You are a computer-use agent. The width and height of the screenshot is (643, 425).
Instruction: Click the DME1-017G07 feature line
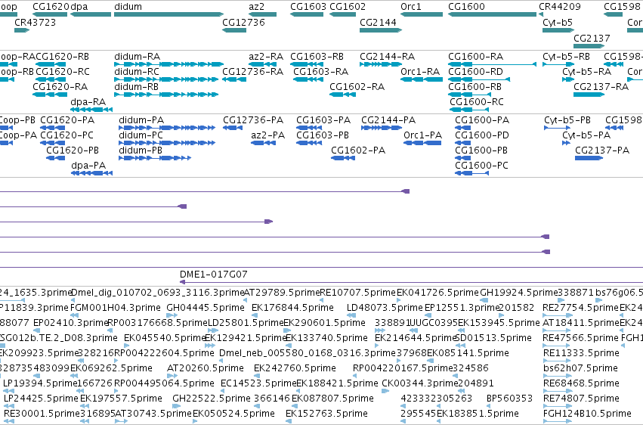coord(411,282)
